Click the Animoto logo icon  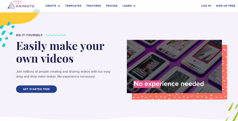(11, 6)
